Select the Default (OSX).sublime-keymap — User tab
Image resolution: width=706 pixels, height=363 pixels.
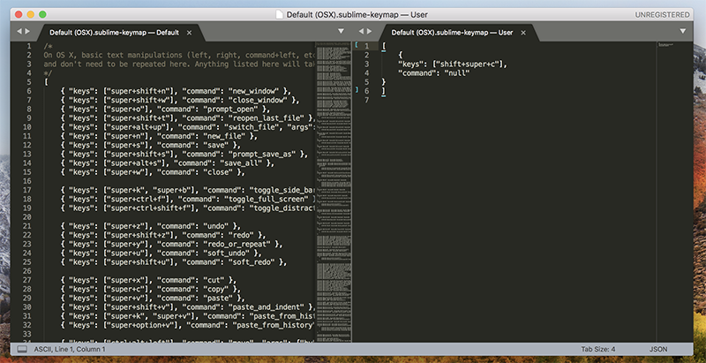(452, 33)
